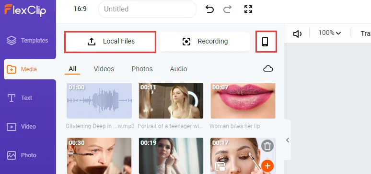371x174 pixels.
Task: Open the 16:9 aspect ratio selector
Action: coord(80,9)
